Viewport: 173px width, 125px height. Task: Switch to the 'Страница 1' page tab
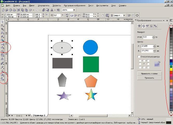[39, 115]
